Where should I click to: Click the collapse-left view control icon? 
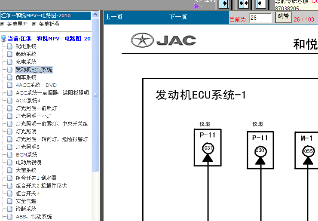(261, 3)
